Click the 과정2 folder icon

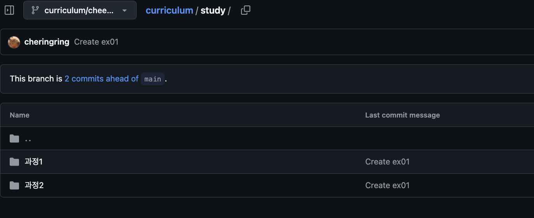click(x=14, y=185)
